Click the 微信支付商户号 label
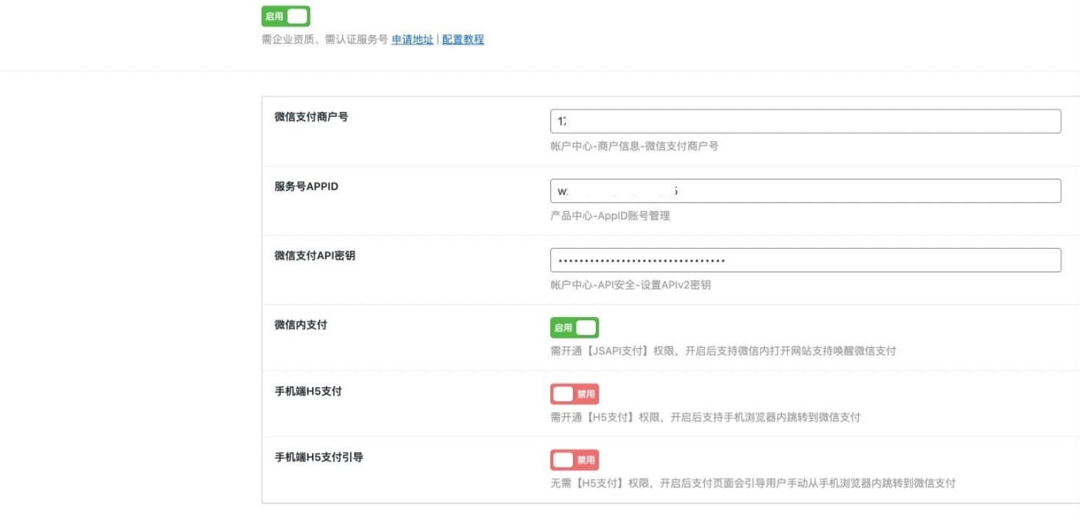This screenshot has width=1080, height=521. [311, 117]
